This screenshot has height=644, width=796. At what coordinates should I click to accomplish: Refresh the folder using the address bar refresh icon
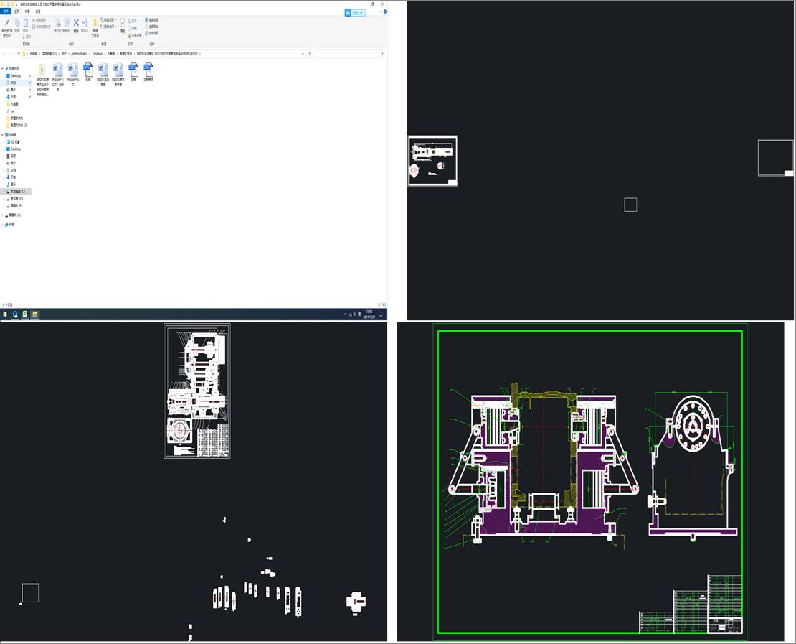click(310, 53)
